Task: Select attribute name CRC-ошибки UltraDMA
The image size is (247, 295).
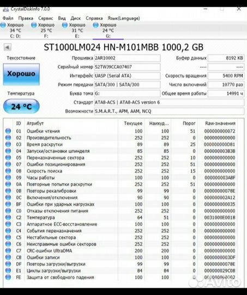Action: pyautogui.click(x=50, y=251)
